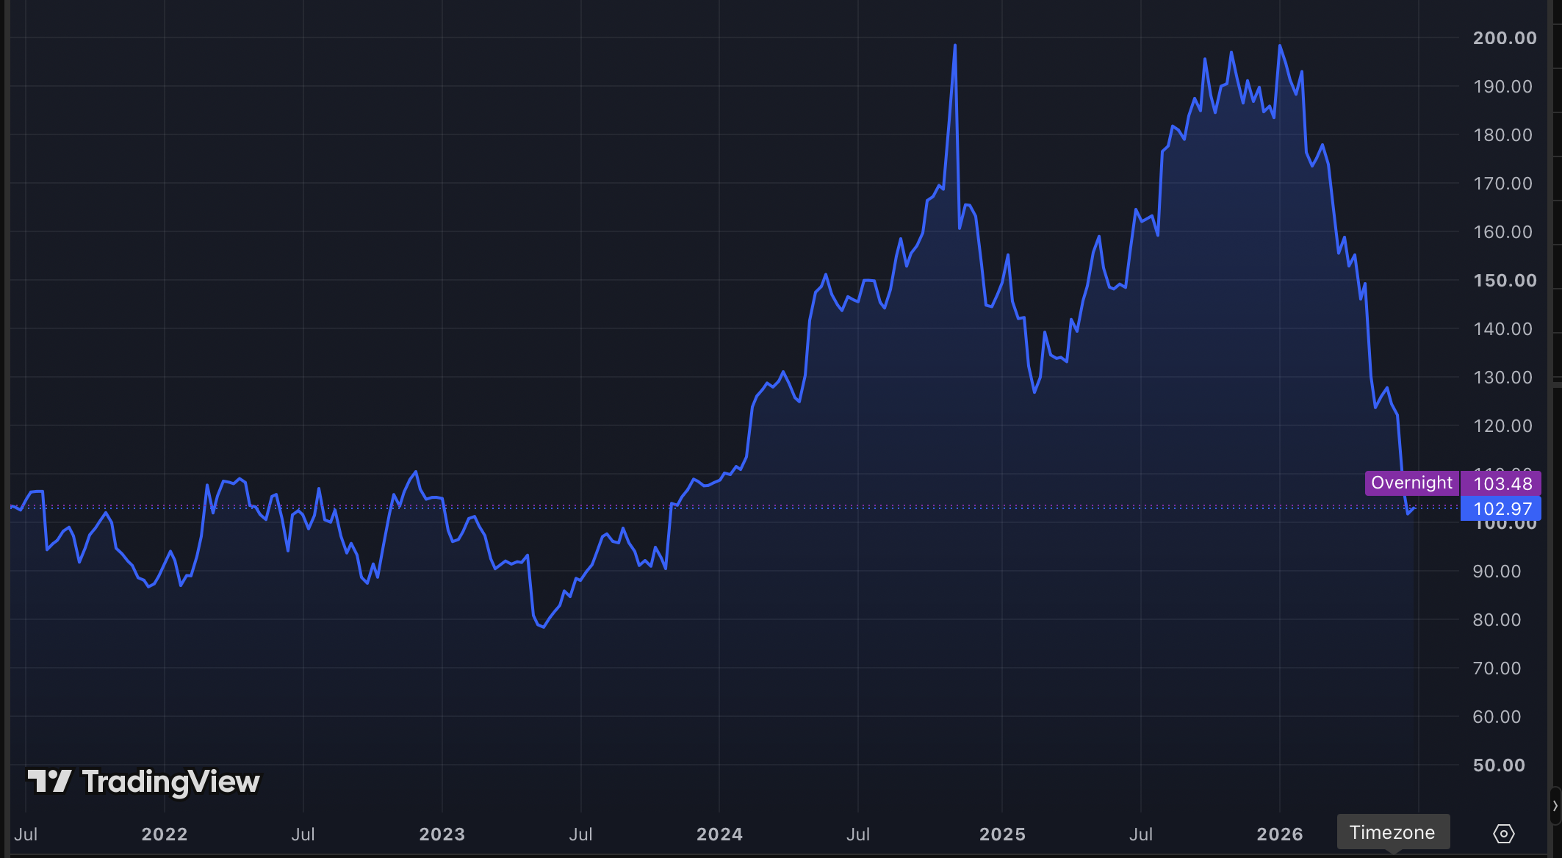Click the Jul label preceding 2022
The width and height of the screenshot is (1562, 858).
tap(26, 834)
